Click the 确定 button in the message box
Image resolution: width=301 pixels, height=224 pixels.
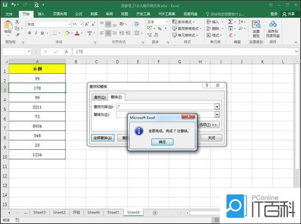tap(162, 142)
